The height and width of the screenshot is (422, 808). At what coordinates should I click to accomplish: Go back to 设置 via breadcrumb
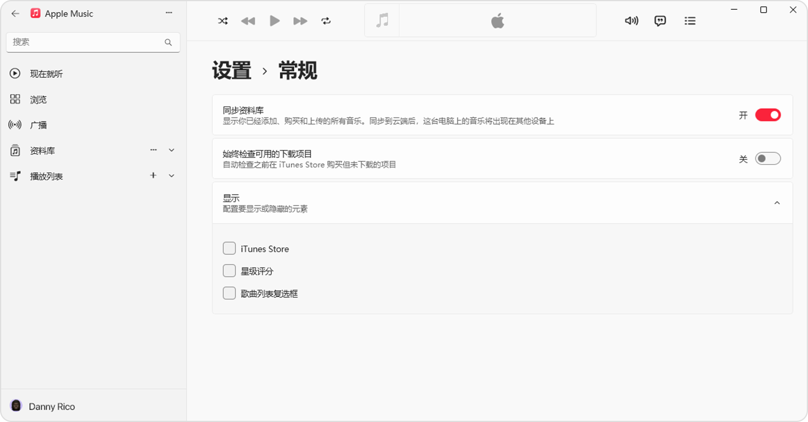(x=231, y=71)
